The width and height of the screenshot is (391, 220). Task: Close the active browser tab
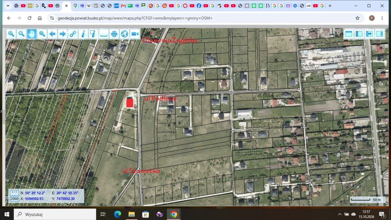[66, 6]
